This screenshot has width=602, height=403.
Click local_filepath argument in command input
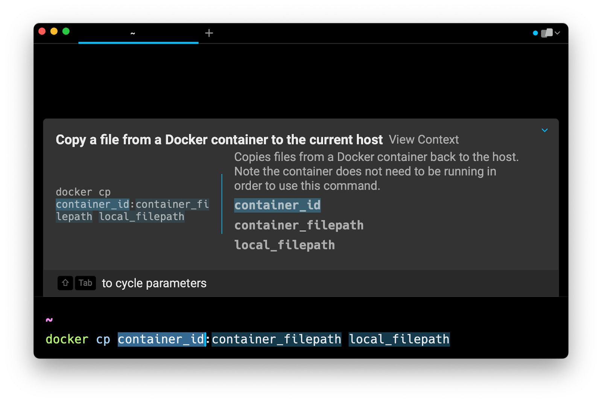(399, 339)
